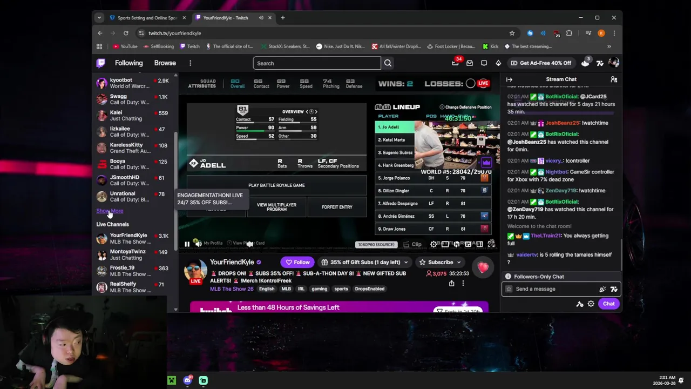Open the Shazam browser extension
Viewport: 691px width, 389px height.
pos(530,33)
